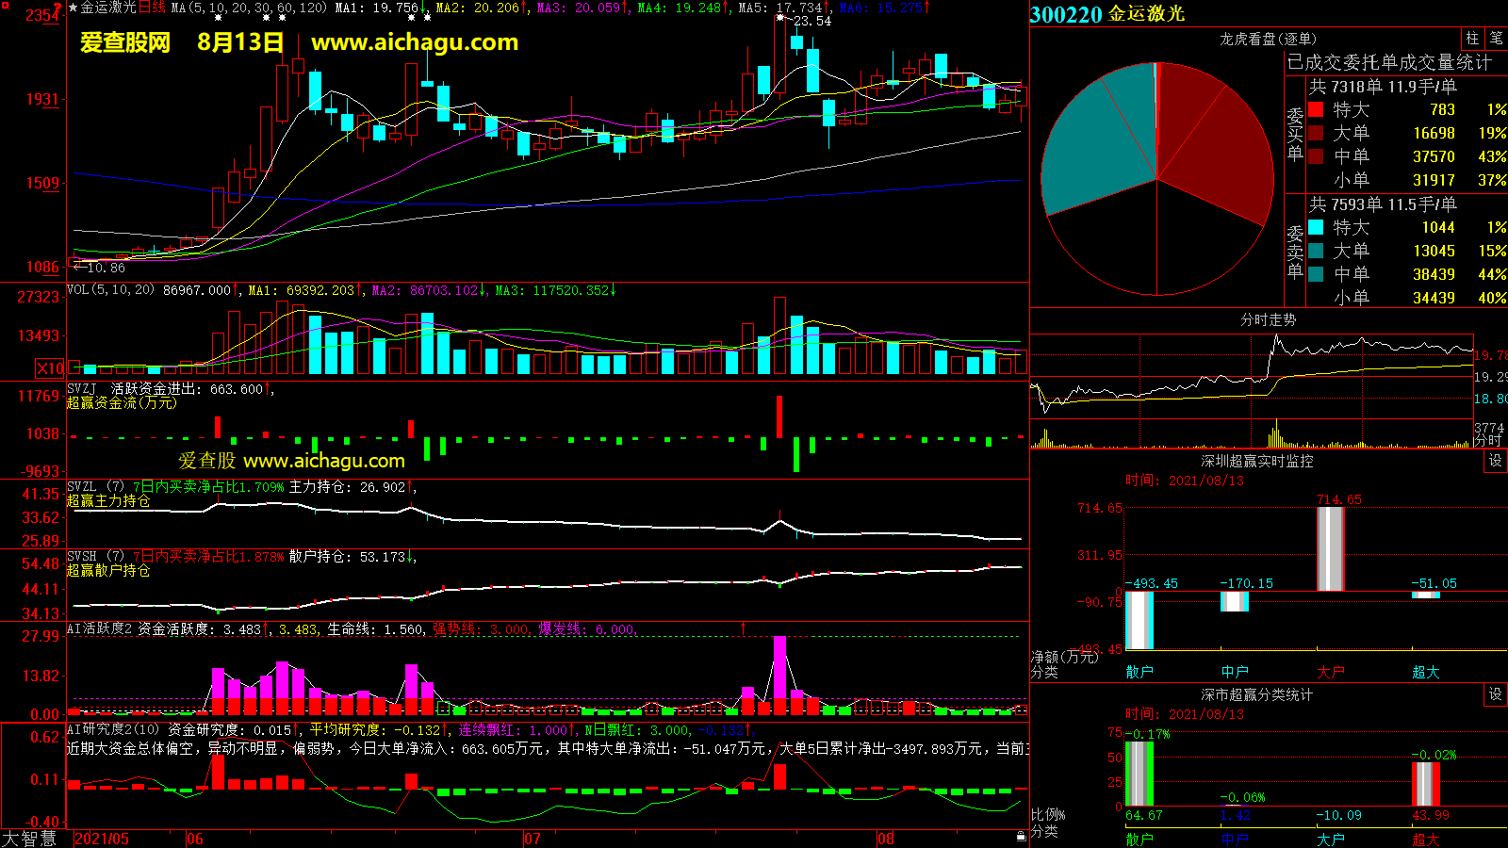
Task: Click the bright red 特大 buy-order swatch
Action: [1316, 109]
